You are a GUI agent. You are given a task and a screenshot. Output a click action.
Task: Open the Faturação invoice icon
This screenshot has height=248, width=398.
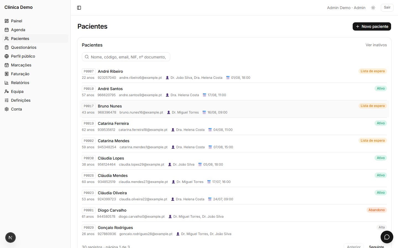[7, 74]
